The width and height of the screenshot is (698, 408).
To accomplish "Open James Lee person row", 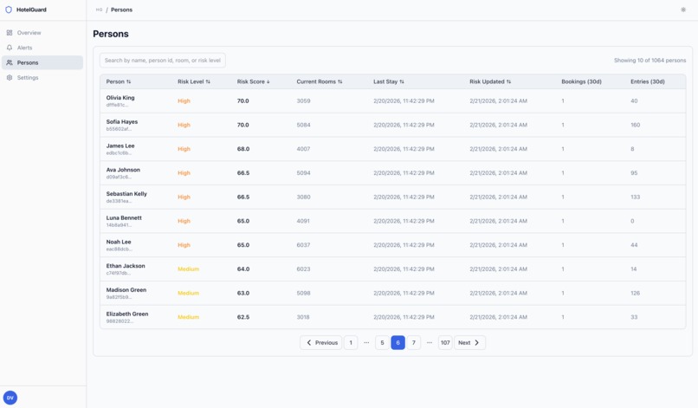I will [x=392, y=149].
